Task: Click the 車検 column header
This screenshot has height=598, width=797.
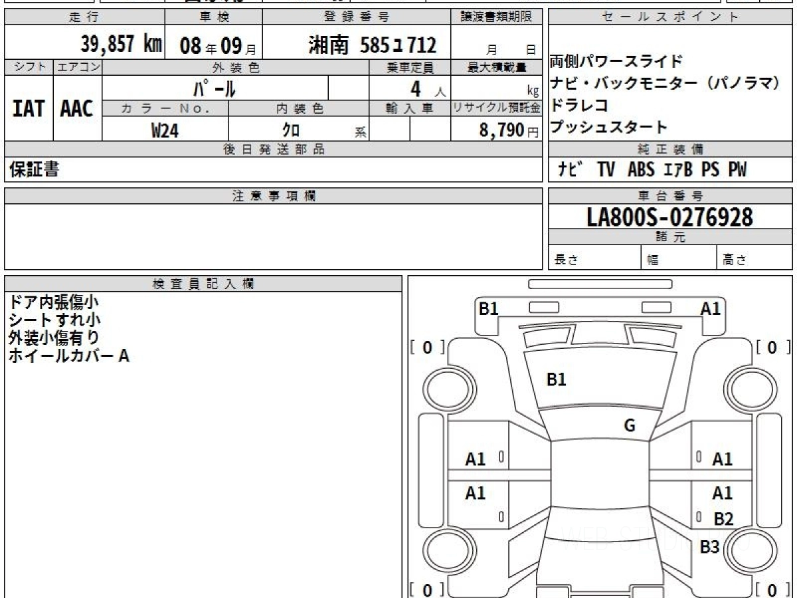Action: point(214,17)
